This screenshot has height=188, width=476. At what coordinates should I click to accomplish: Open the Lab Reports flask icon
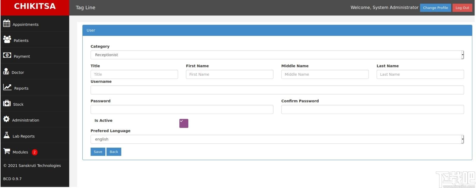pos(7,135)
